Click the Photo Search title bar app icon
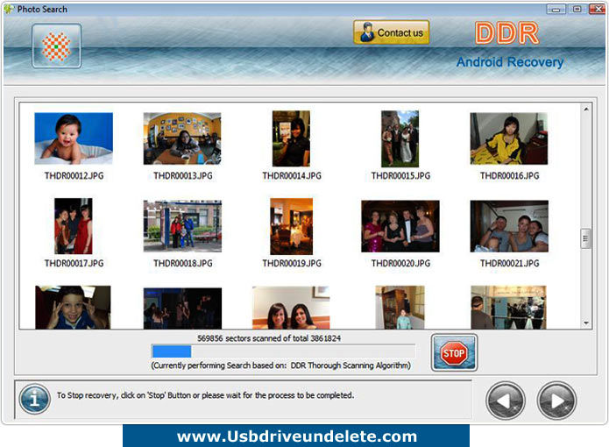The width and height of the screenshot is (609, 447). [9, 9]
